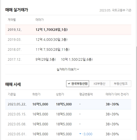Click 16억5,000 in the 2023.05.01. row
Screen dimensions: 137x140
click(x=40, y=134)
